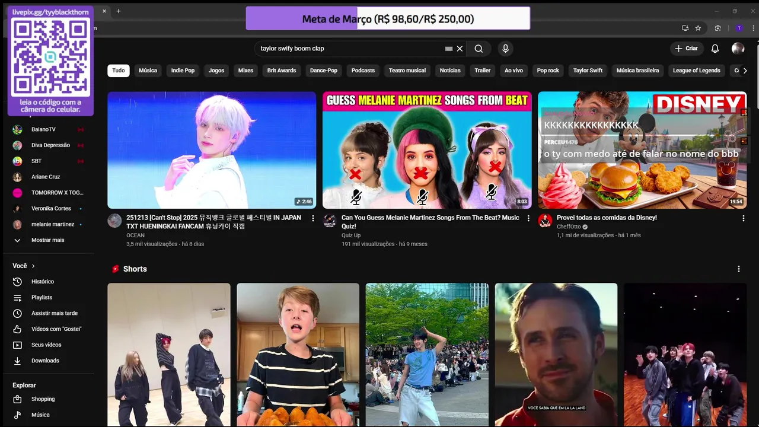Click the thumbs-up icon for liked videos
This screenshot has width=759, height=427.
coord(17,329)
